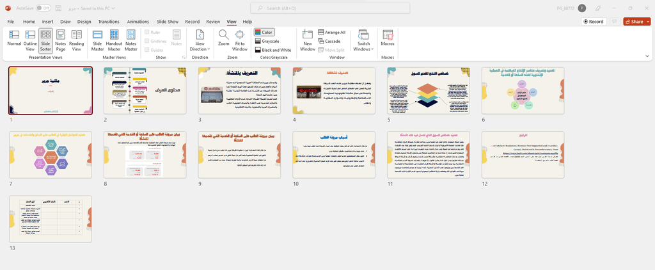Select slide 8 thumbnail

click(x=145, y=155)
